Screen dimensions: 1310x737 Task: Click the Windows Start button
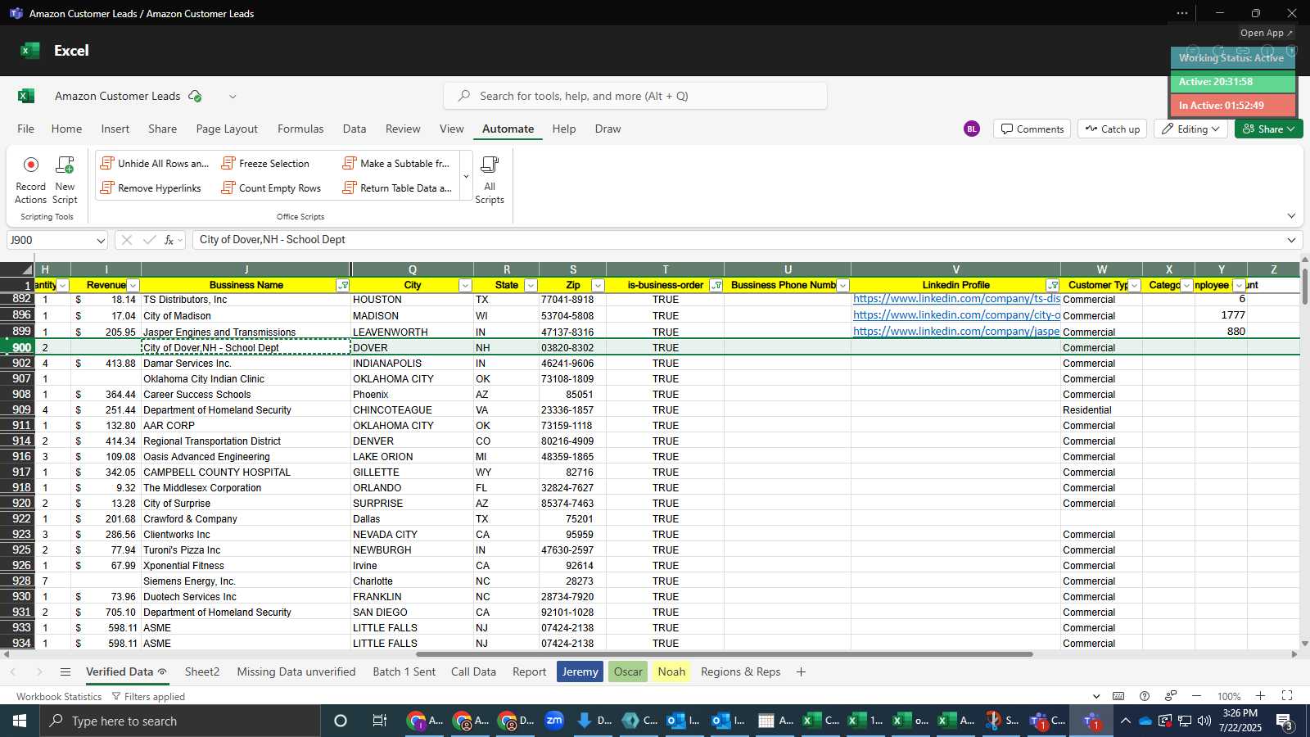(20, 721)
